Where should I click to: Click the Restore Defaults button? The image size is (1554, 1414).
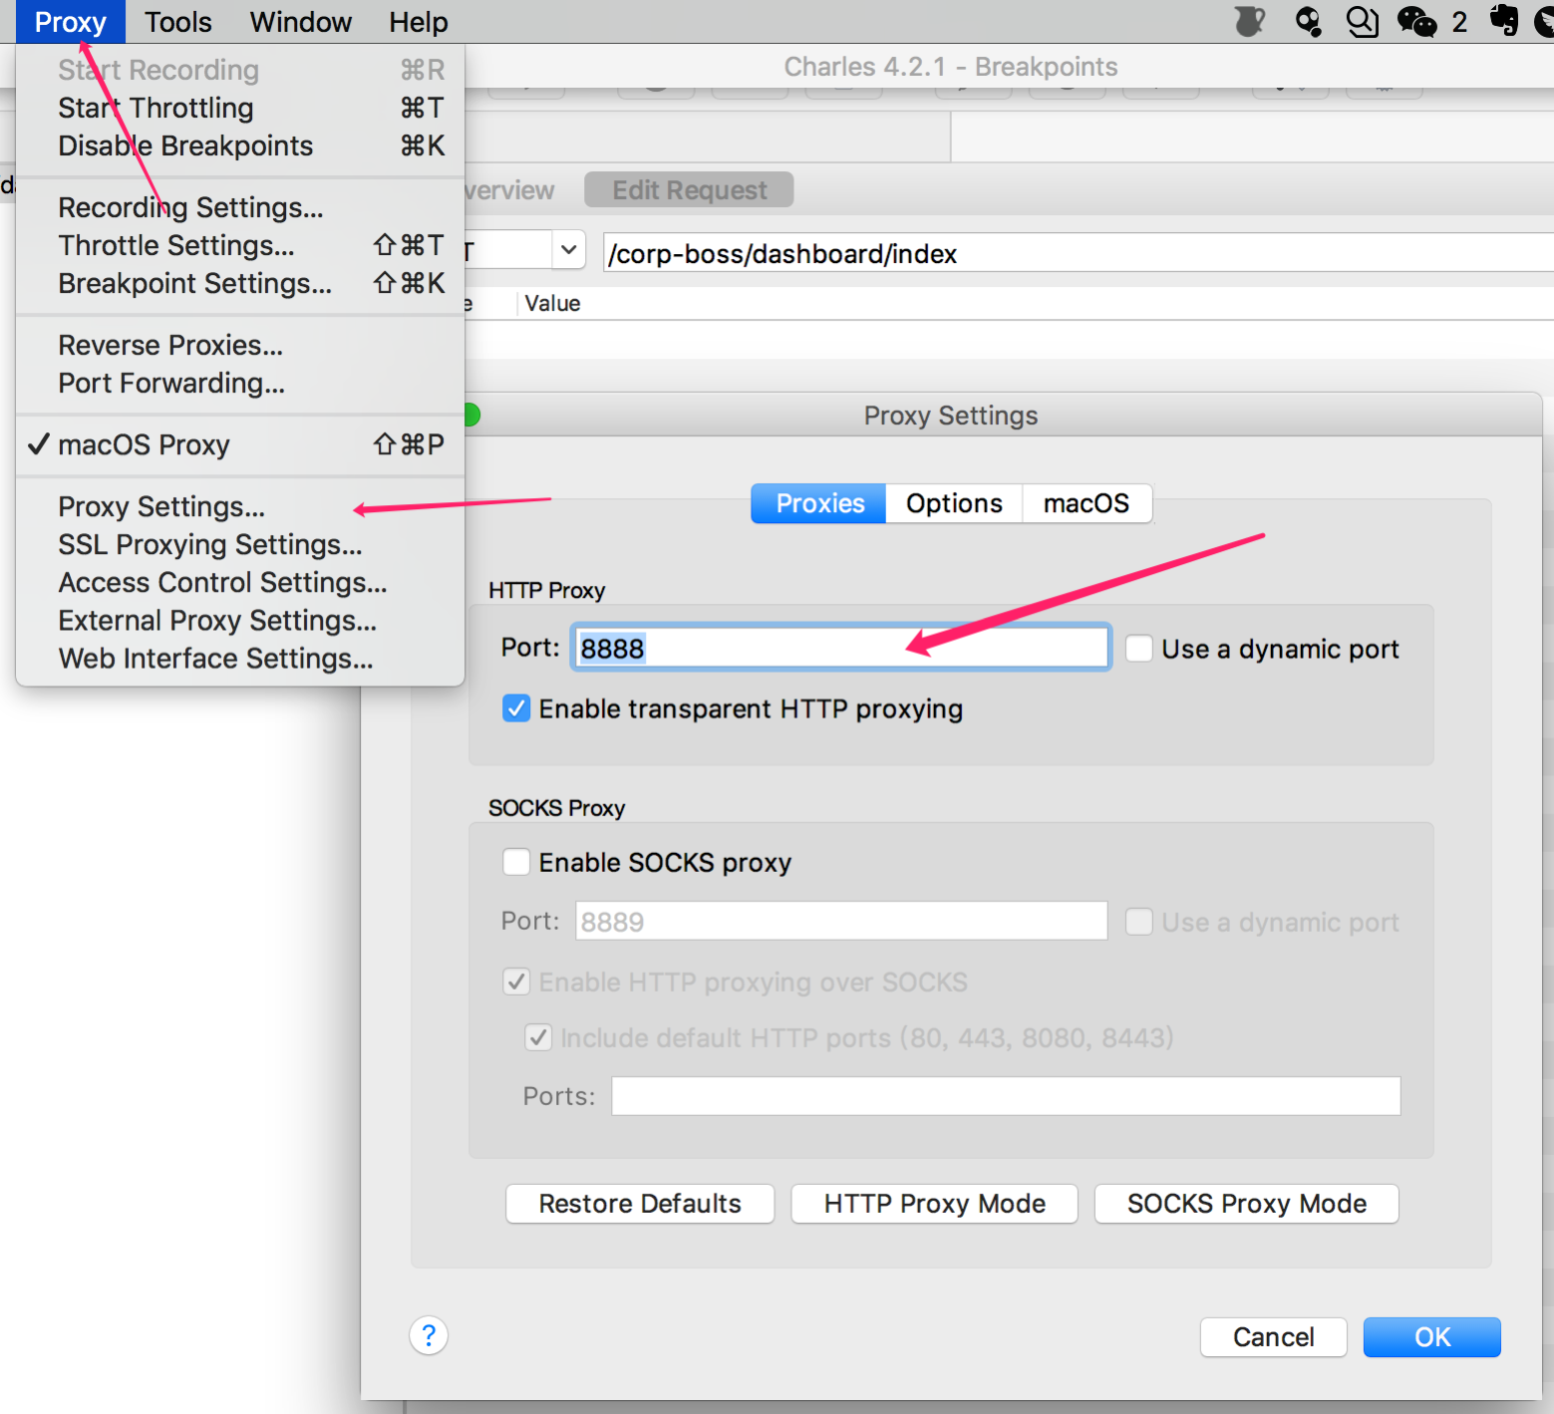point(640,1203)
